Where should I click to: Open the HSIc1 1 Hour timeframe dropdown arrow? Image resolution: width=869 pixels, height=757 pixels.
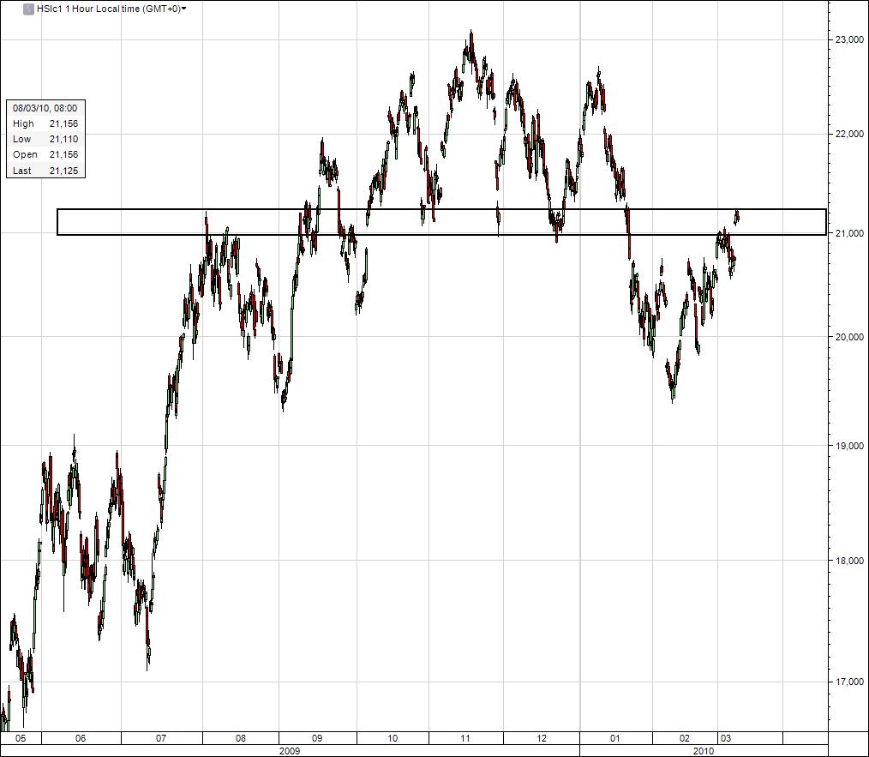coord(184,9)
